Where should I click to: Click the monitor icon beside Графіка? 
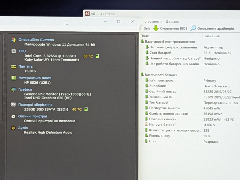coord(13,89)
